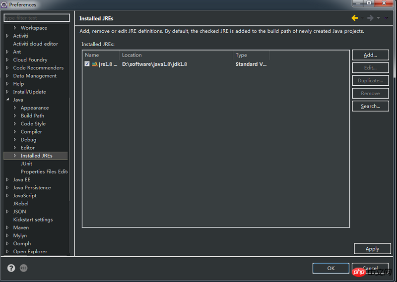Click the OK button
Screen dimensions: 397x282
[331, 268]
